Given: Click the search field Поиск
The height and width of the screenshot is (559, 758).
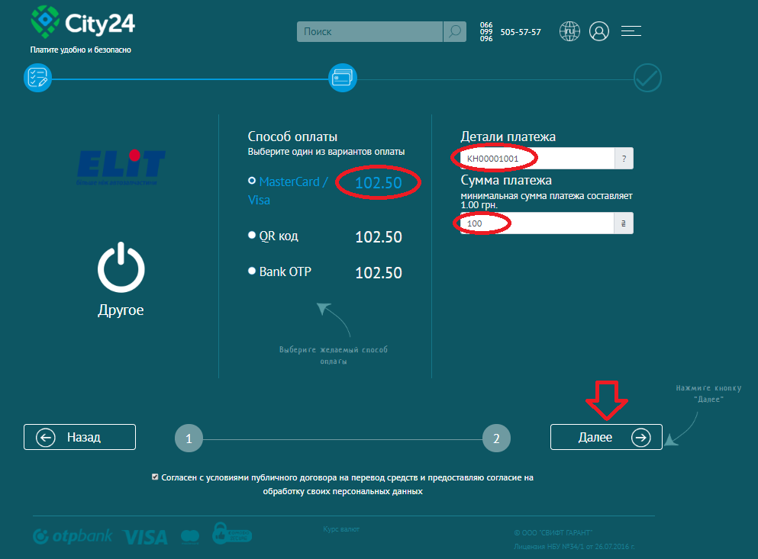Looking at the screenshot, I should click(369, 31).
